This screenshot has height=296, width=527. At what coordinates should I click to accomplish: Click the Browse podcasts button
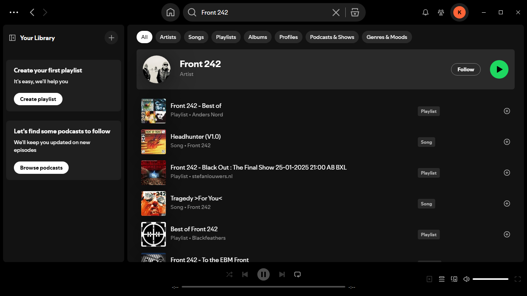click(41, 168)
